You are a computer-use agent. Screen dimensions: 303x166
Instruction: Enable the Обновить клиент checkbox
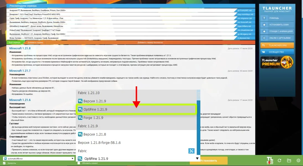[79, 163]
